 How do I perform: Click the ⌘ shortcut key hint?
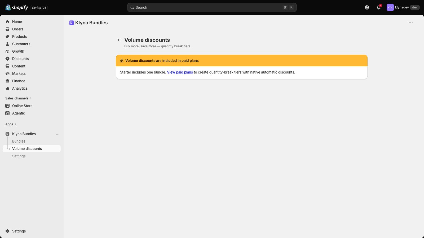coord(285,7)
